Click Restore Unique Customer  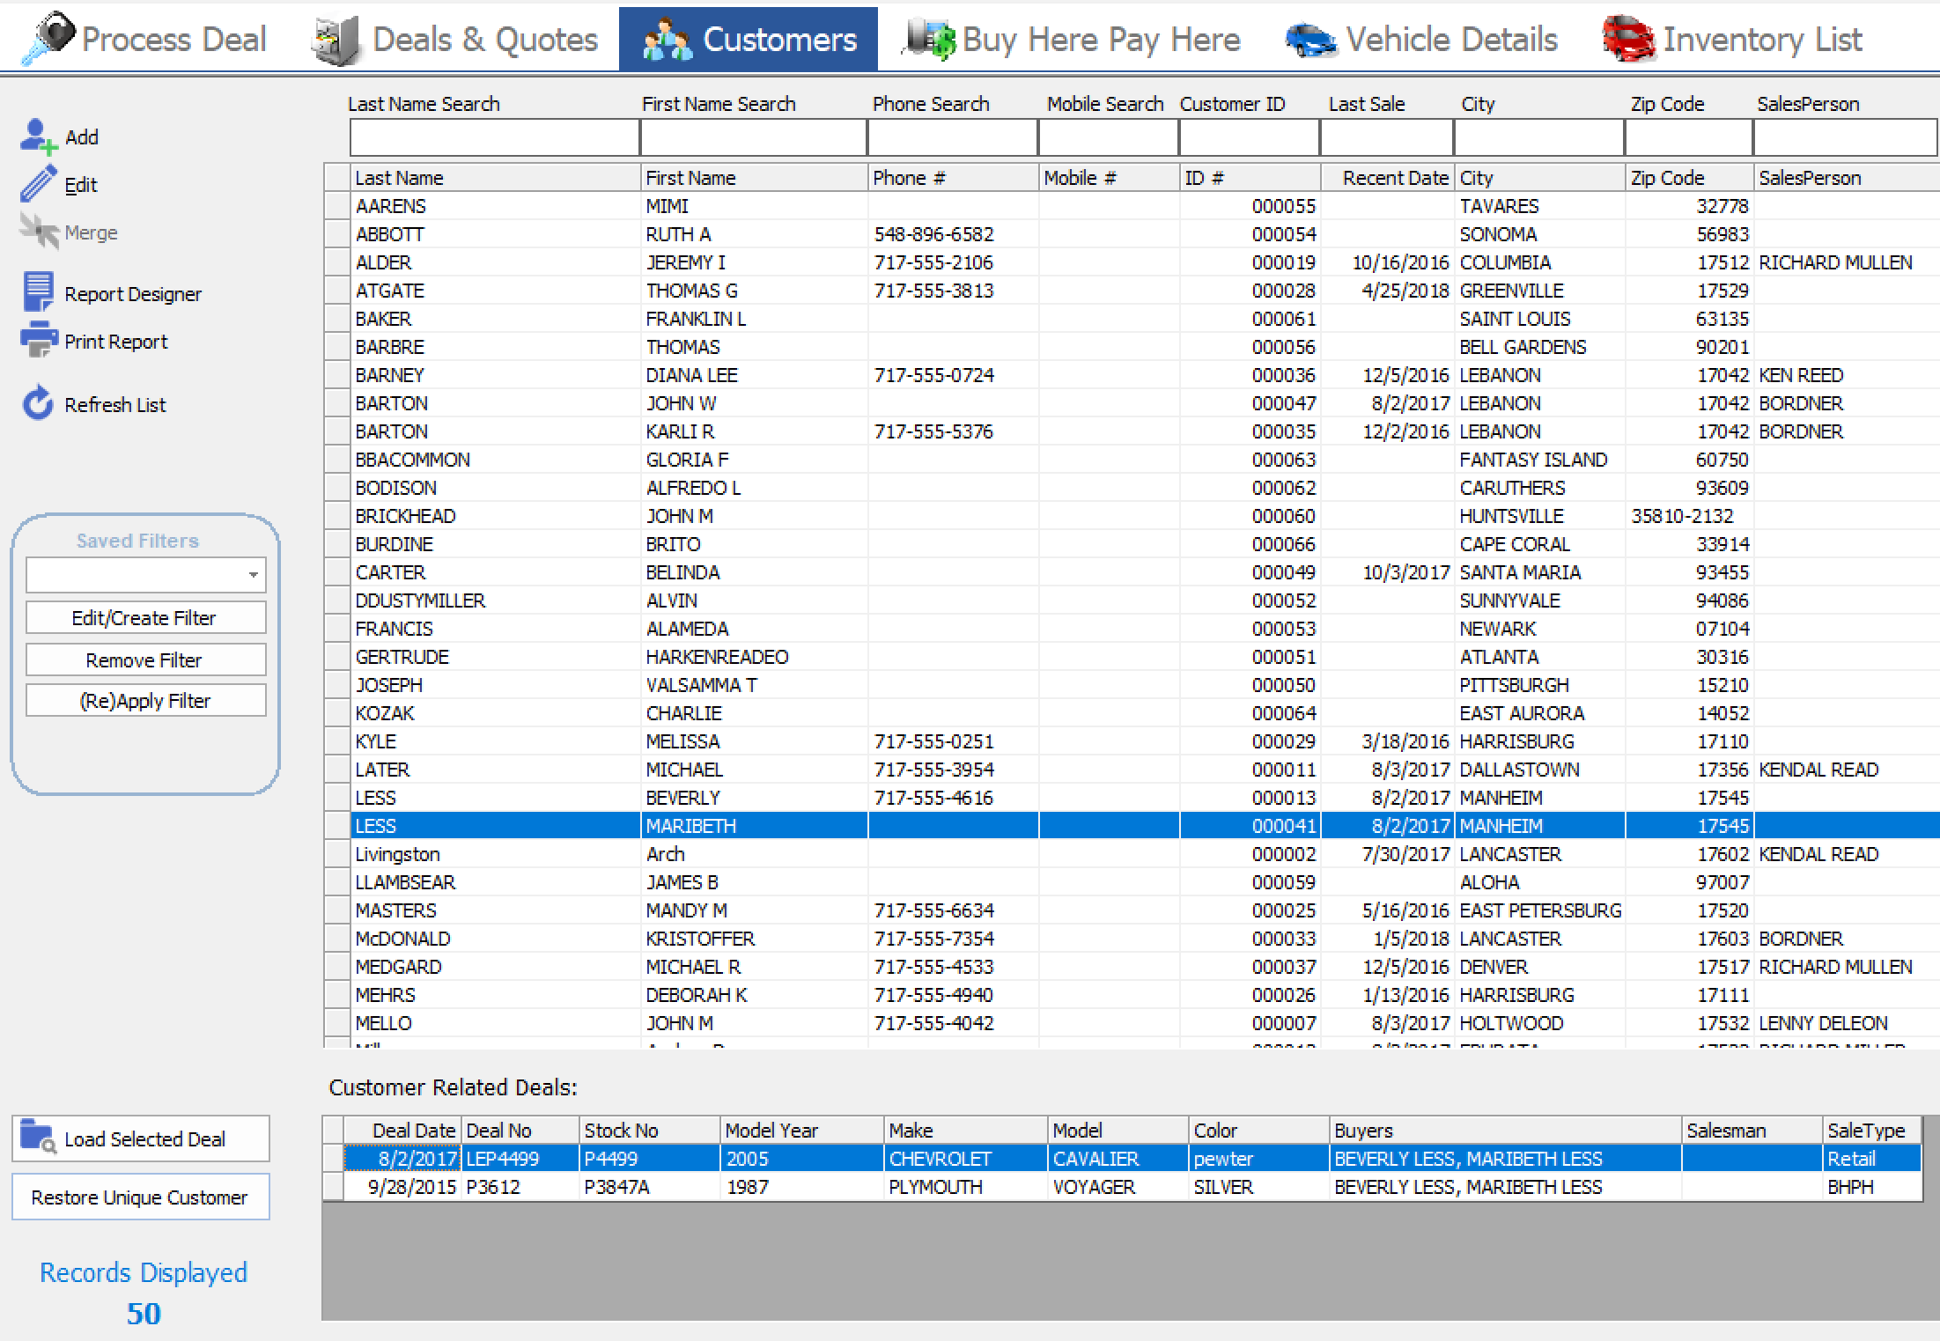click(x=139, y=1197)
